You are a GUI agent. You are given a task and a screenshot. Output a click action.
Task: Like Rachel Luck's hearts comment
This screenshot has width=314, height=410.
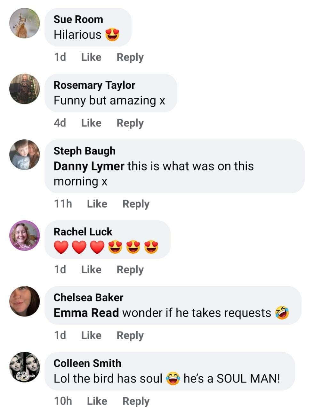tap(91, 270)
